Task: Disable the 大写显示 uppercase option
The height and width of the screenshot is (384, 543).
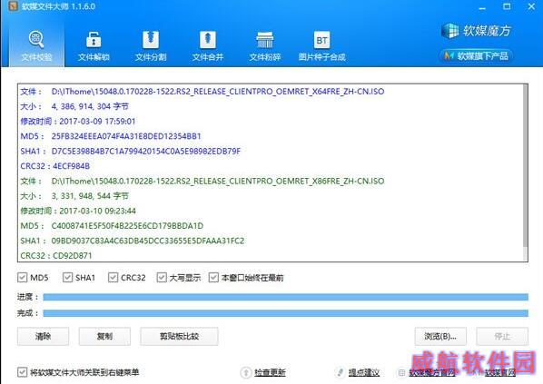Action: pyautogui.click(x=162, y=278)
